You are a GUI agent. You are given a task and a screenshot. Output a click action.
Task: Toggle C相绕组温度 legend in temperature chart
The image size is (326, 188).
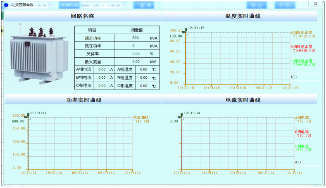[x=302, y=61]
